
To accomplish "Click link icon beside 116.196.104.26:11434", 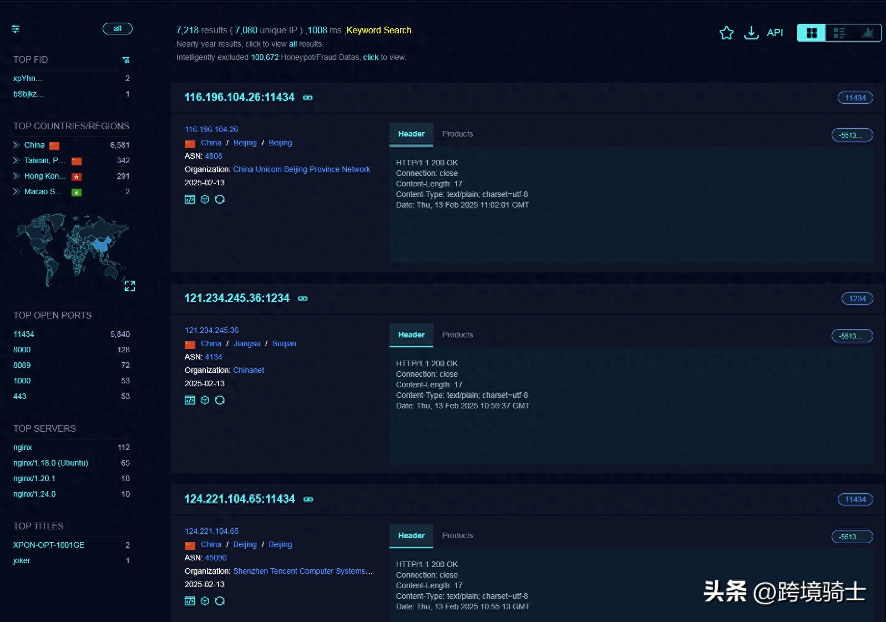I will [308, 98].
